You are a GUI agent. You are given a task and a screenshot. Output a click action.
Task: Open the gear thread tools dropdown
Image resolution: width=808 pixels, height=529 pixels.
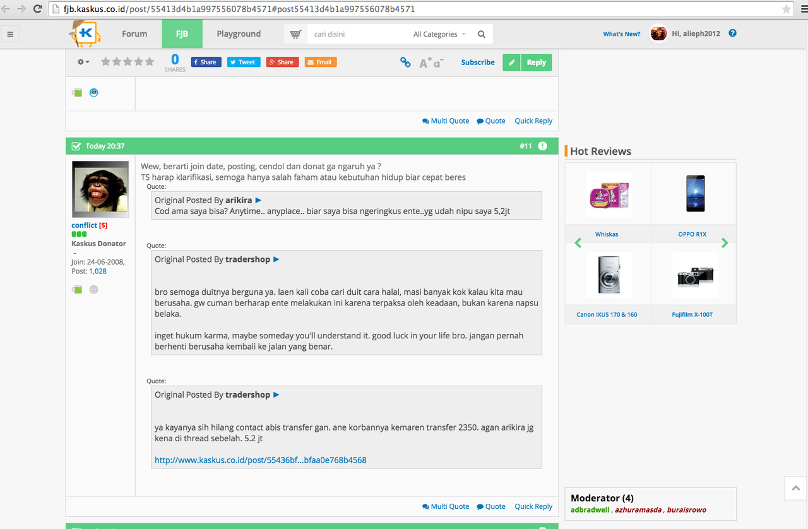pyautogui.click(x=83, y=62)
